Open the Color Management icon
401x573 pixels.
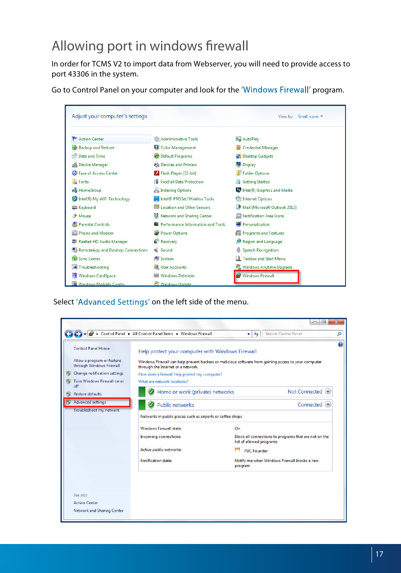click(x=156, y=148)
